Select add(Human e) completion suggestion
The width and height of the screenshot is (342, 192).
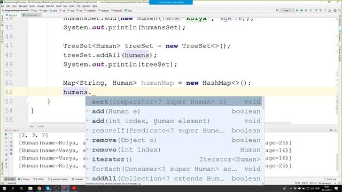[x=174, y=111]
